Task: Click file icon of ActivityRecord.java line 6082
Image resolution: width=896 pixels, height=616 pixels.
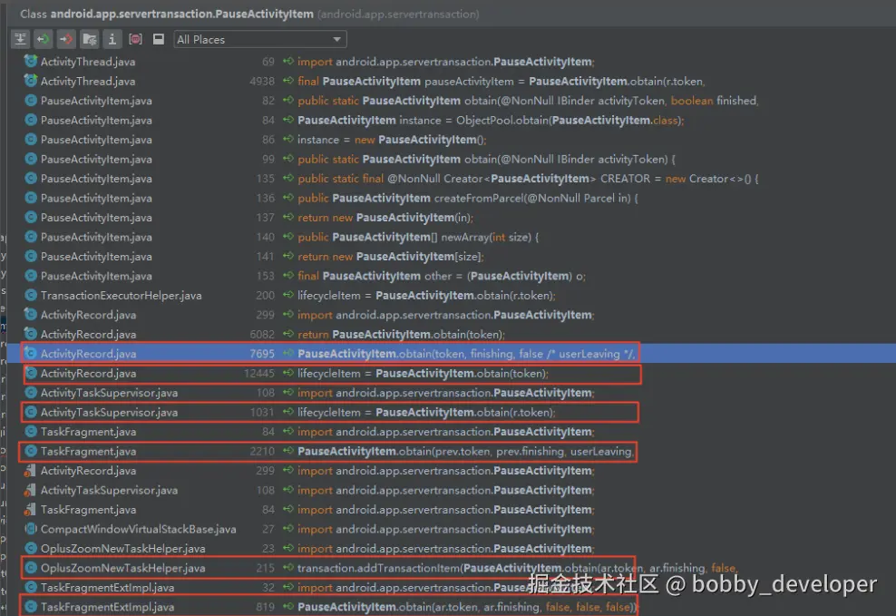Action: coord(30,334)
